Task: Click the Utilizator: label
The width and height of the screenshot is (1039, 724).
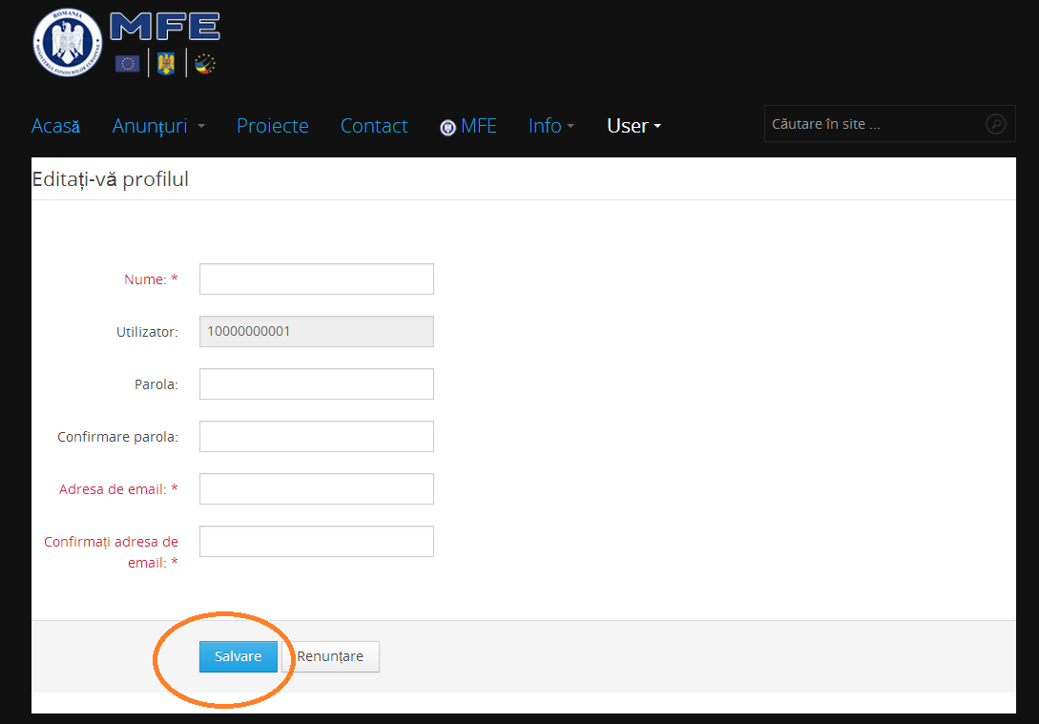Action: pyautogui.click(x=147, y=332)
